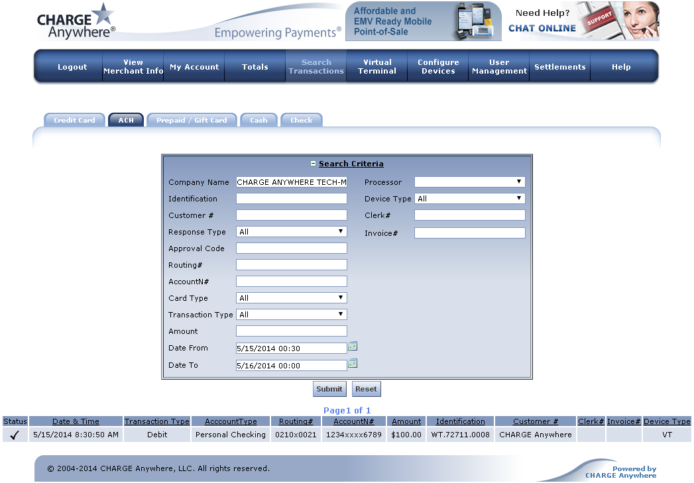Click the EMV Mobile Point-of-Sale banner
The image size is (694, 483).
click(423, 21)
